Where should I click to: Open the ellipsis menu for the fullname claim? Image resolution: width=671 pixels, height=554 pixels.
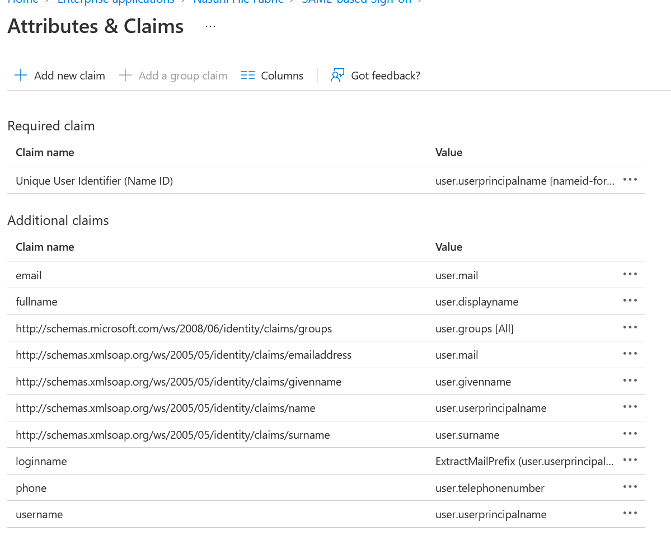(x=630, y=301)
